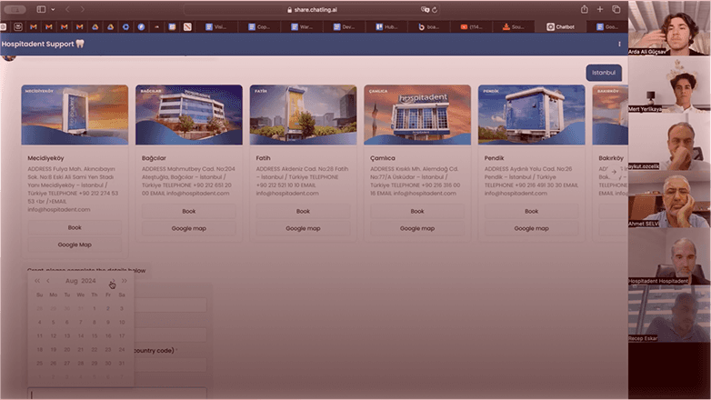
Task: Open the first Gmail pinned tab
Action: click(x=34, y=26)
